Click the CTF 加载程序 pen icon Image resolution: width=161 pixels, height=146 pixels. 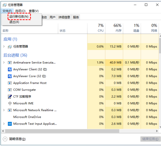click(10, 97)
